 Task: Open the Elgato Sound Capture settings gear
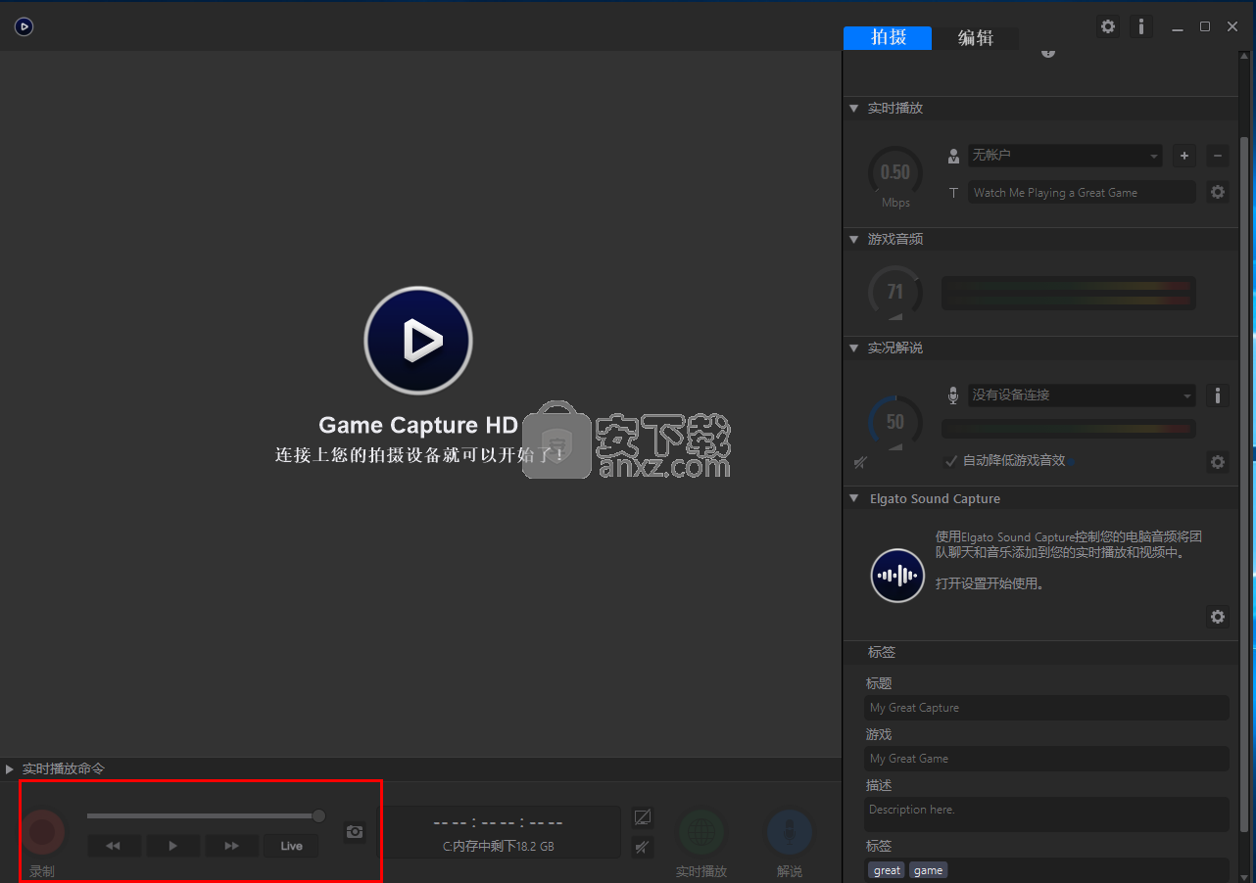[1218, 617]
